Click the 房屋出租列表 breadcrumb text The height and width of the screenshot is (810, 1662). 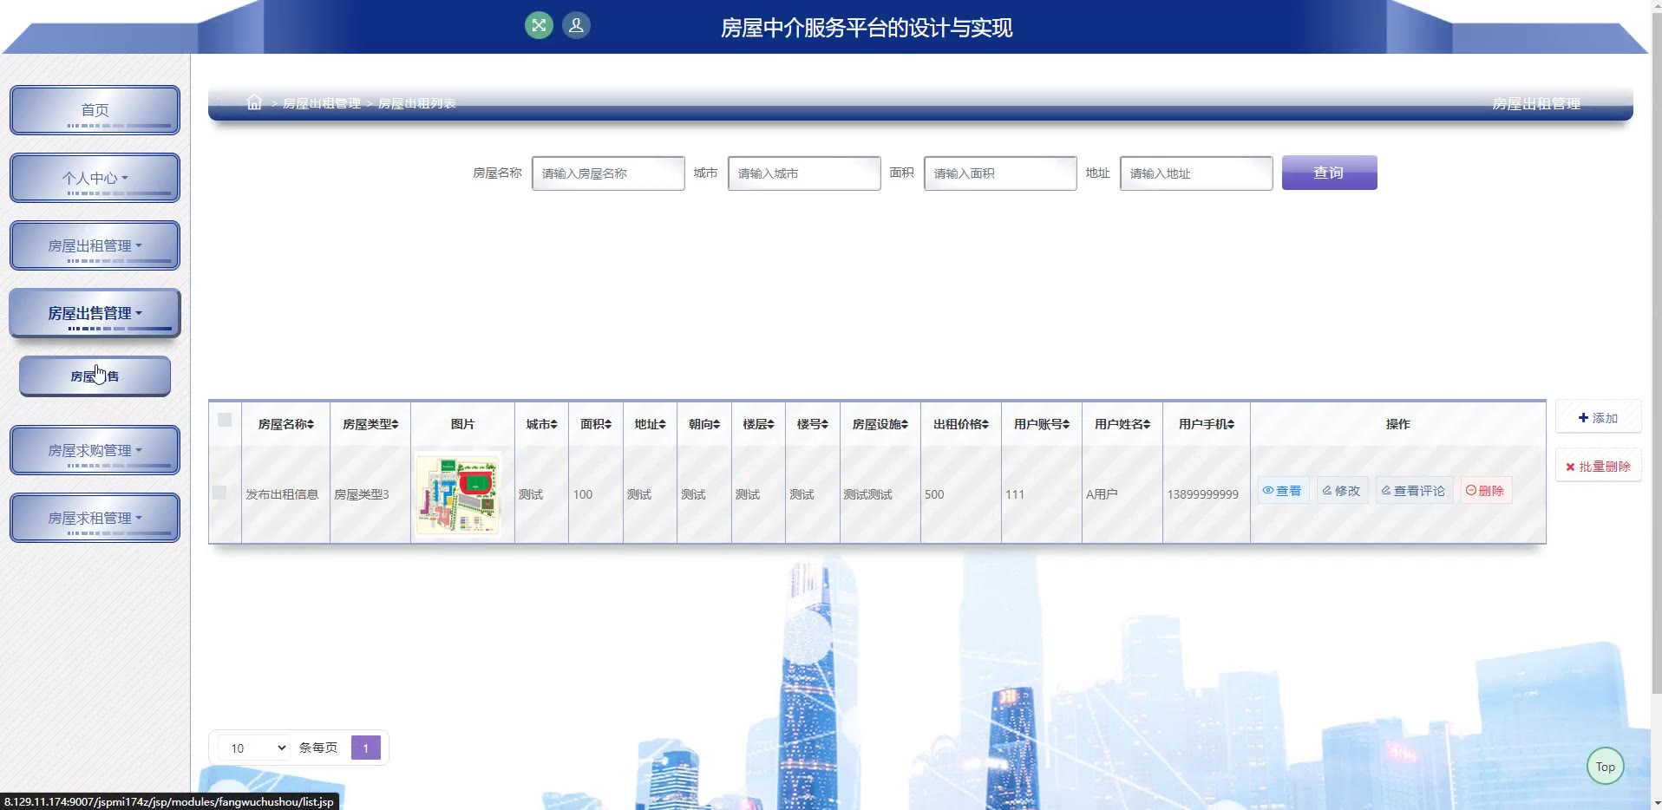point(417,103)
